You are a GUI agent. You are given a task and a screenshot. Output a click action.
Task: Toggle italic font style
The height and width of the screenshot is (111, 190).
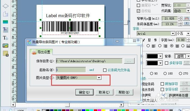click(144, 40)
